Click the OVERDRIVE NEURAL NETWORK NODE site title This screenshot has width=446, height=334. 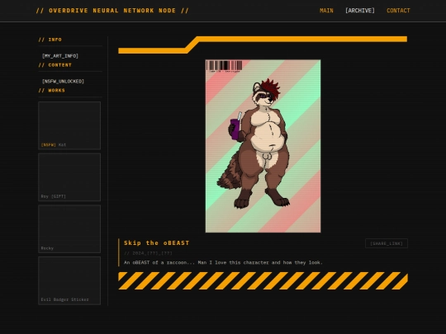point(112,11)
